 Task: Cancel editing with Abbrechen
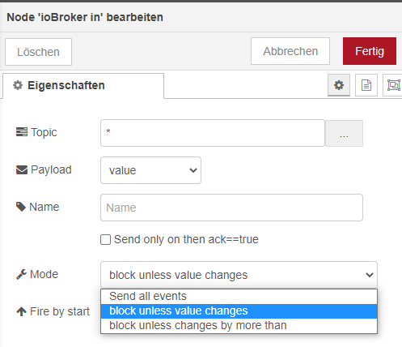click(290, 51)
